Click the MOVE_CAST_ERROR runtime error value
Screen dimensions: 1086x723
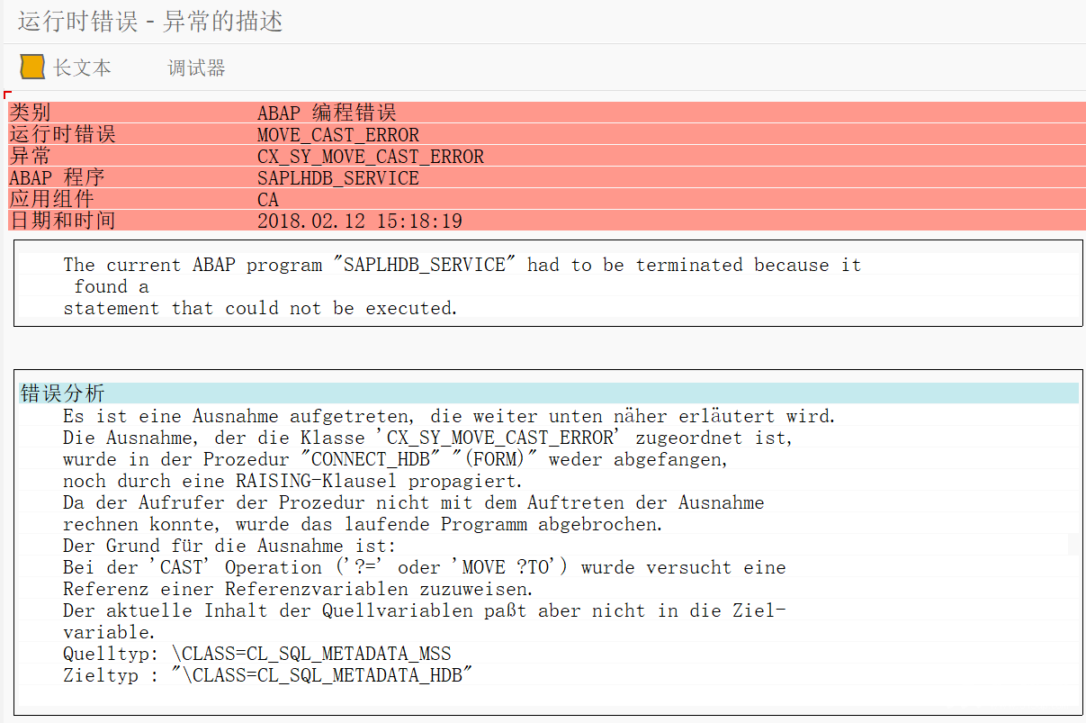338,135
